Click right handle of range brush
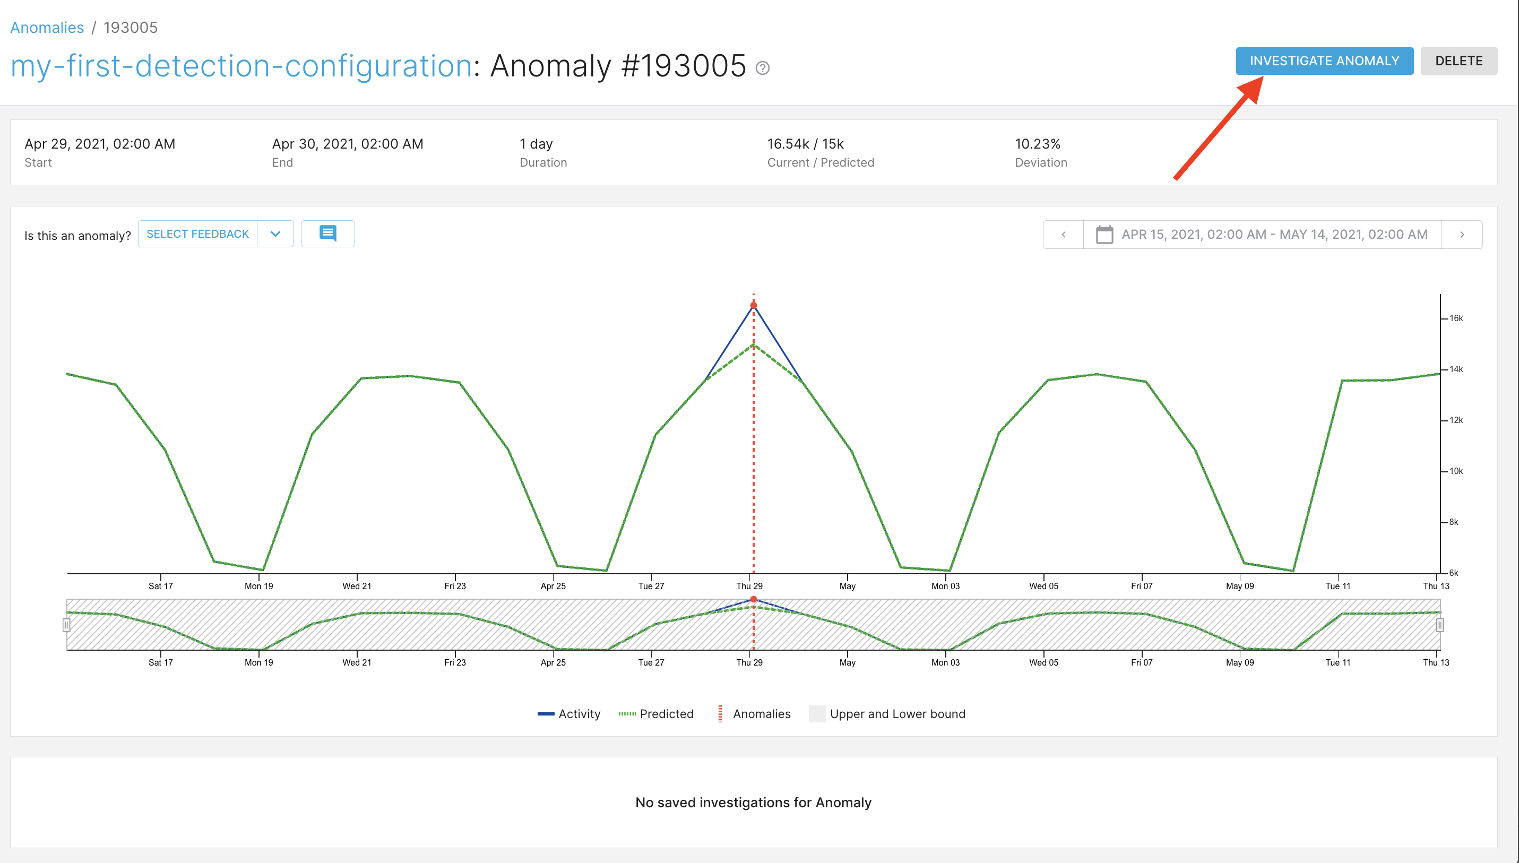 pos(1439,625)
